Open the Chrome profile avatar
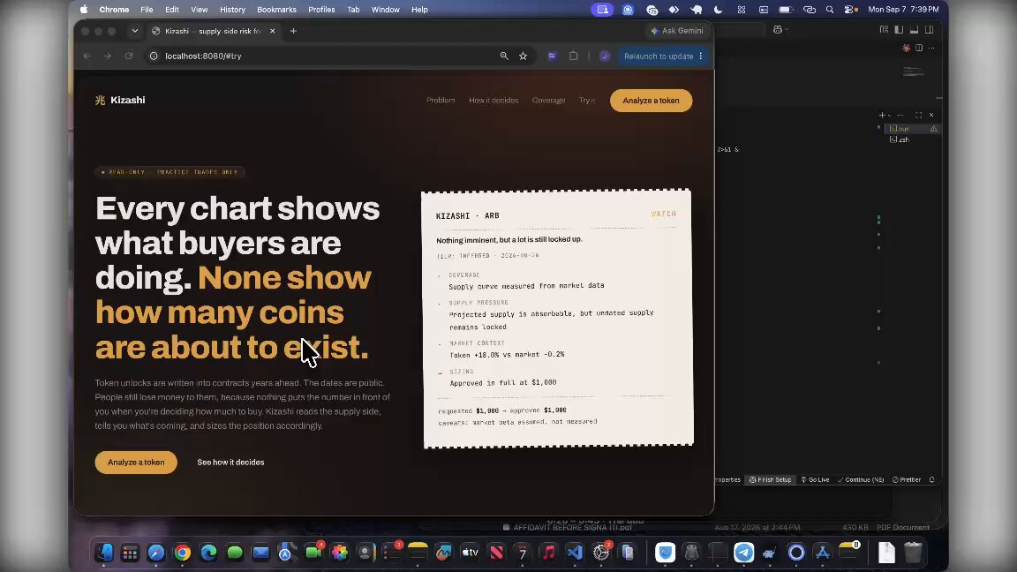 coord(605,56)
